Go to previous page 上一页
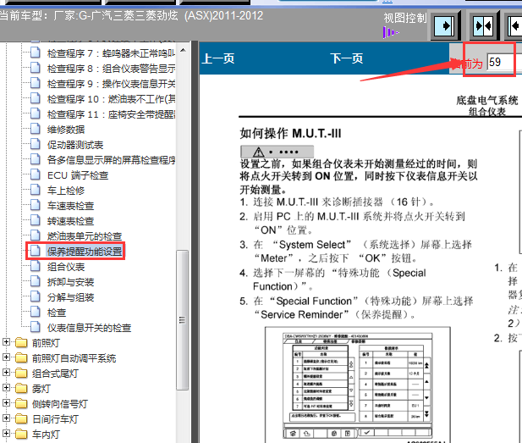The image size is (522, 443). [218, 58]
